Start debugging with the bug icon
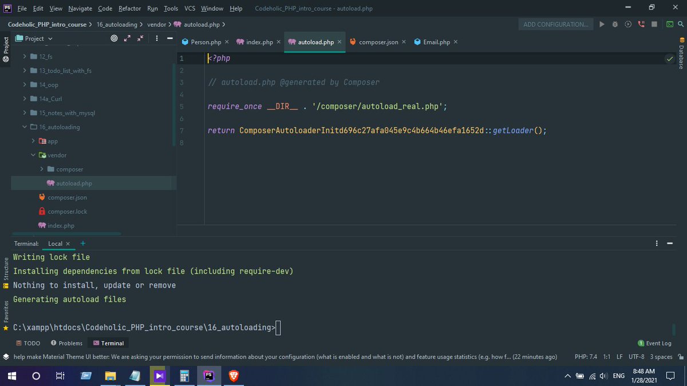Viewport: 687px width, 386px height. point(615,24)
